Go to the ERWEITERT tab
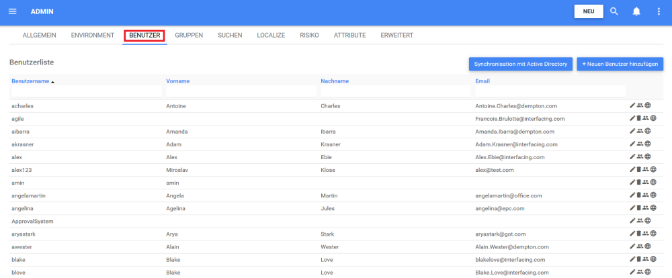The height and width of the screenshot is (278, 672). click(x=396, y=35)
